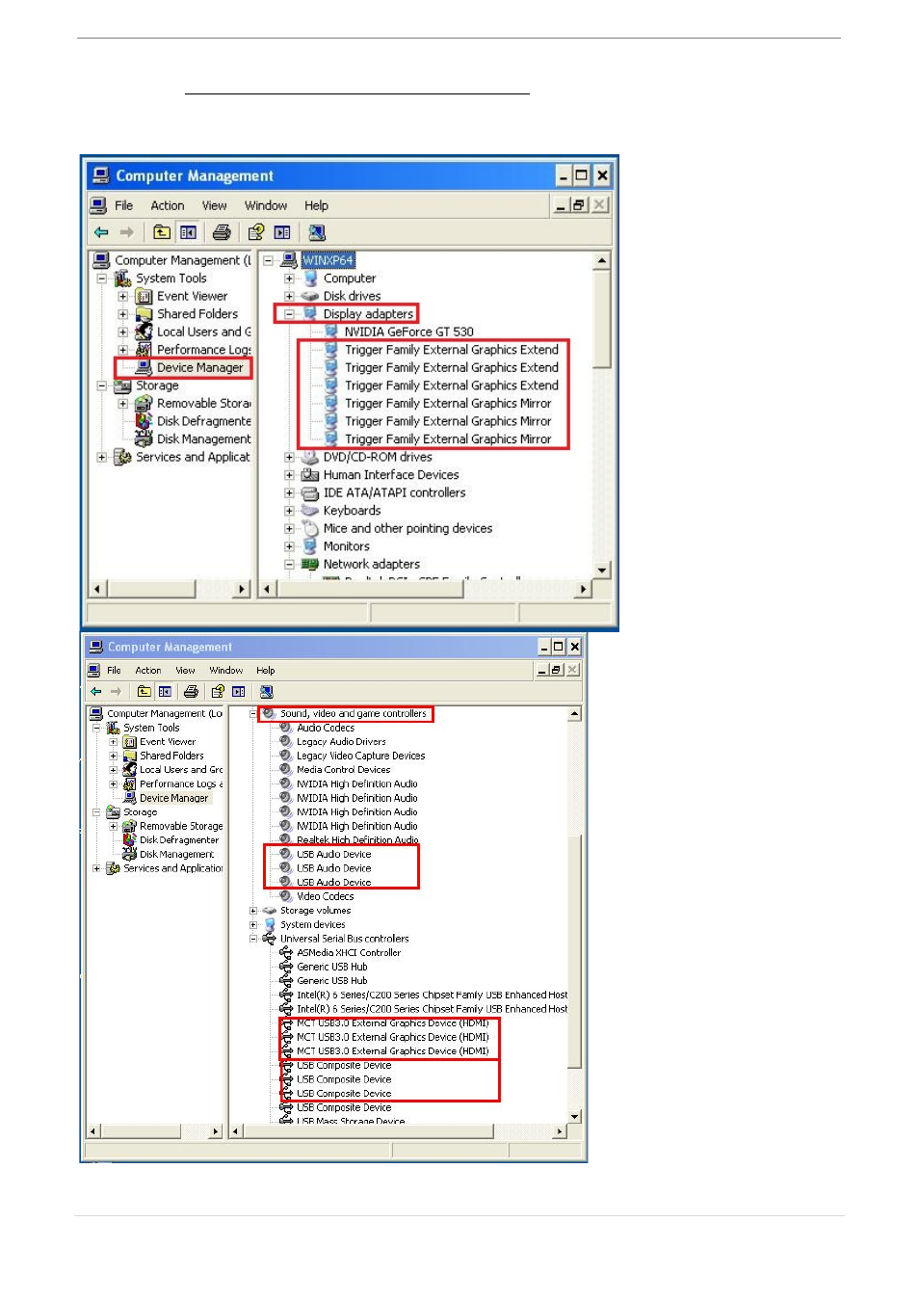Expand IDE ATA/ATAPI controllers node
Viewport: 919px width, 1301px height.
[x=289, y=492]
